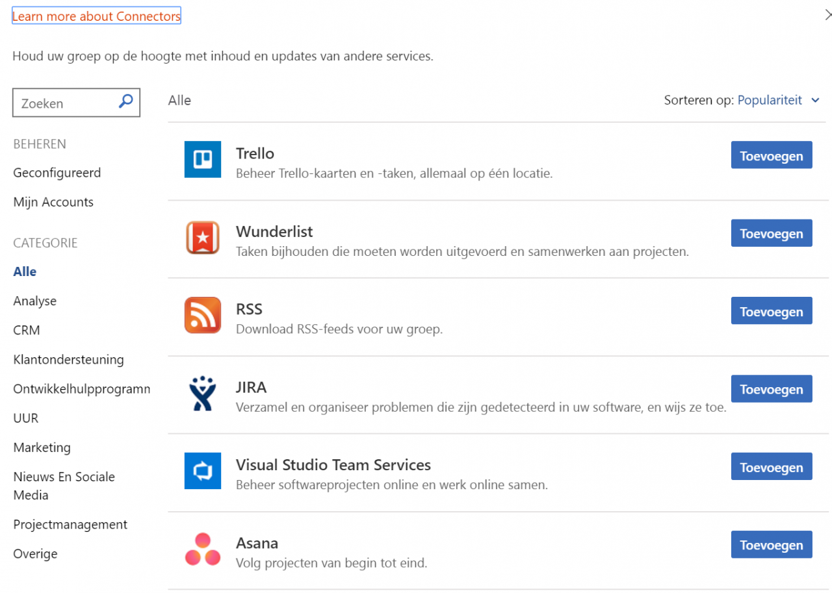Click the Visual Studio Team Services title
Screen dimensions: 832x593
333,465
